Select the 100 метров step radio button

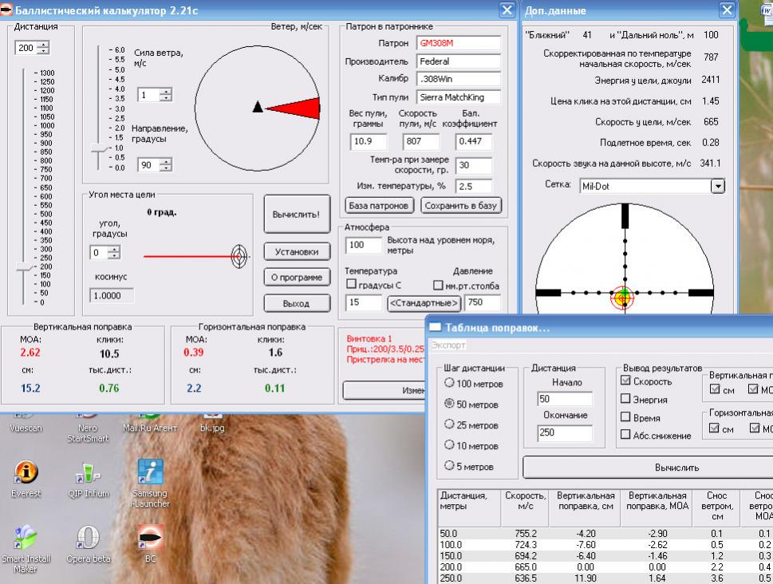[x=448, y=384]
